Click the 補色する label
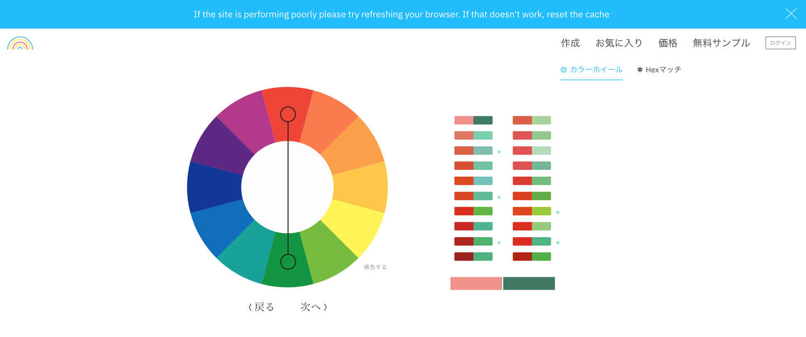The height and width of the screenshot is (337, 806). point(375,267)
